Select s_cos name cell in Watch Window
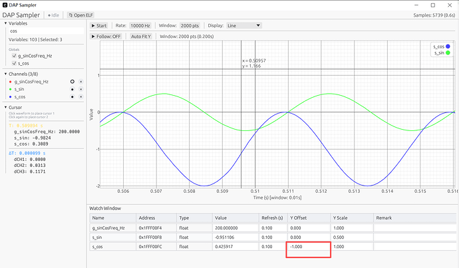 click(x=112, y=247)
